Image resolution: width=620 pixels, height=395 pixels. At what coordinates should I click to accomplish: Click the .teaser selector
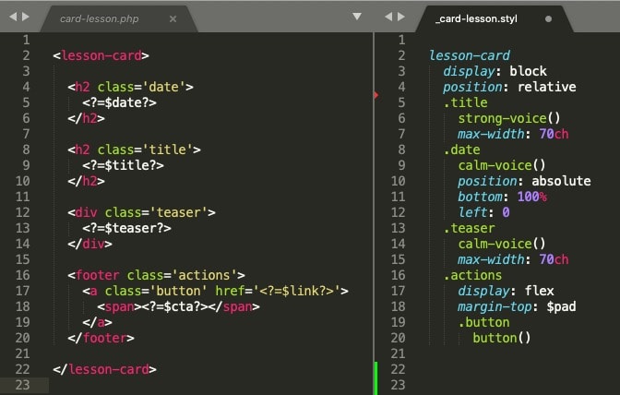[x=469, y=228]
